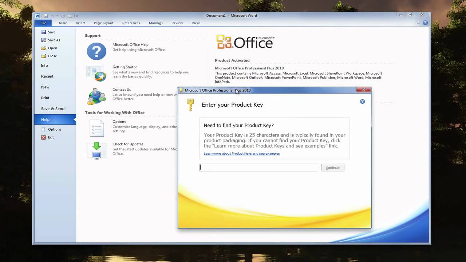
Task: Click the Options heading under Tools for Working
Action: [119, 122]
